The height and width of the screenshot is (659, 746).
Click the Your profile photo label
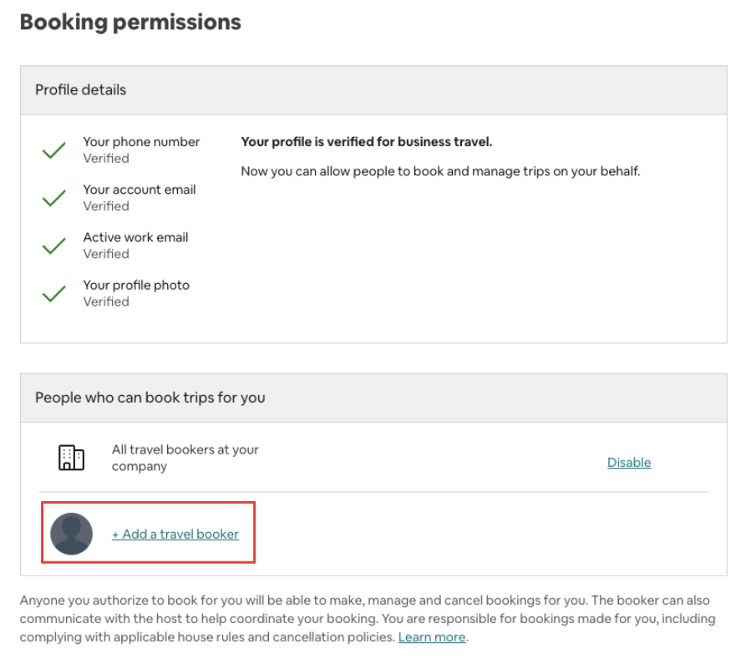tap(136, 285)
